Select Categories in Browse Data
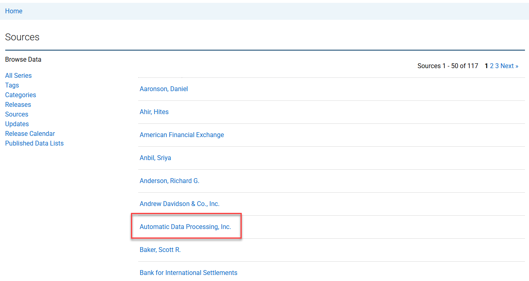The width and height of the screenshot is (529, 281). click(21, 95)
